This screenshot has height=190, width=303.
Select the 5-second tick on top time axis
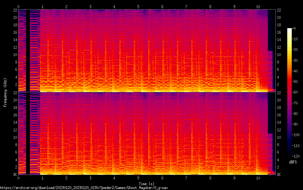(x=138, y=6)
